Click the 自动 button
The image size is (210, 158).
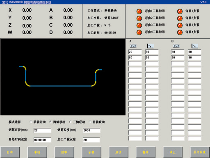coord(10,152)
